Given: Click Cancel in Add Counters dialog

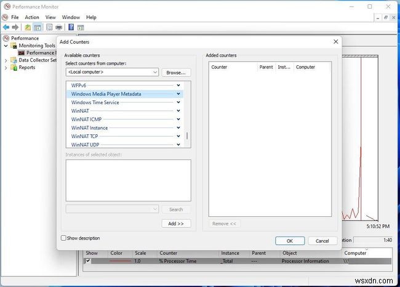Looking at the screenshot, I should 322,241.
